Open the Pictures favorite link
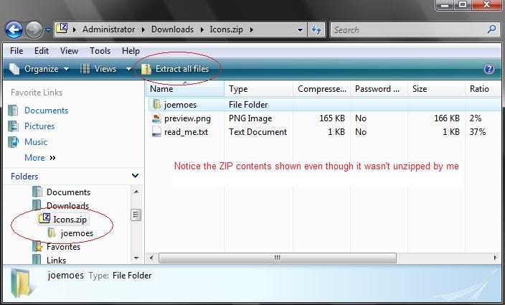The width and height of the screenshot is (505, 305). 39,126
